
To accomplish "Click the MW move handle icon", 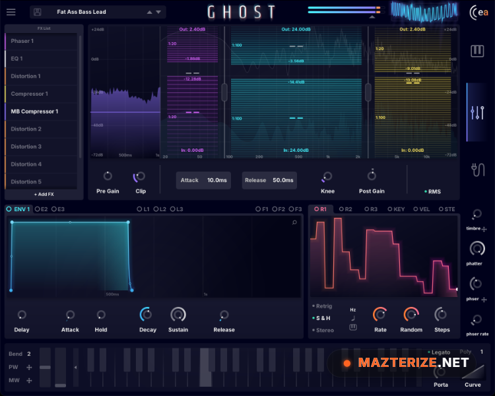I will (x=29, y=381).
